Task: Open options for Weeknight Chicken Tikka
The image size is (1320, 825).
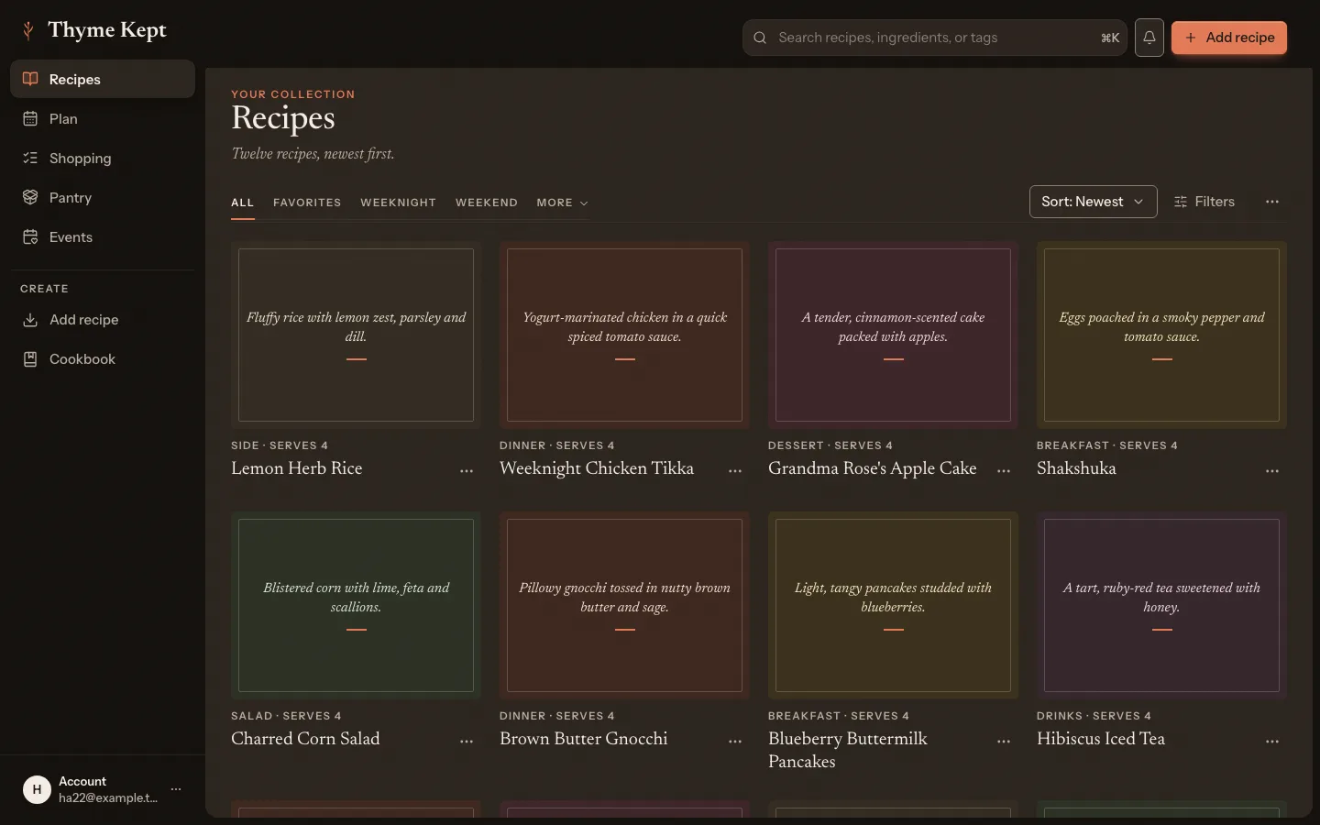Action: (735, 470)
